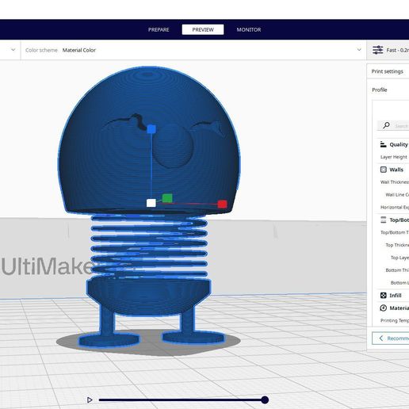This screenshot has width=409, height=409.
Task: Switch to the PREPARE stage tab
Action: click(159, 29)
